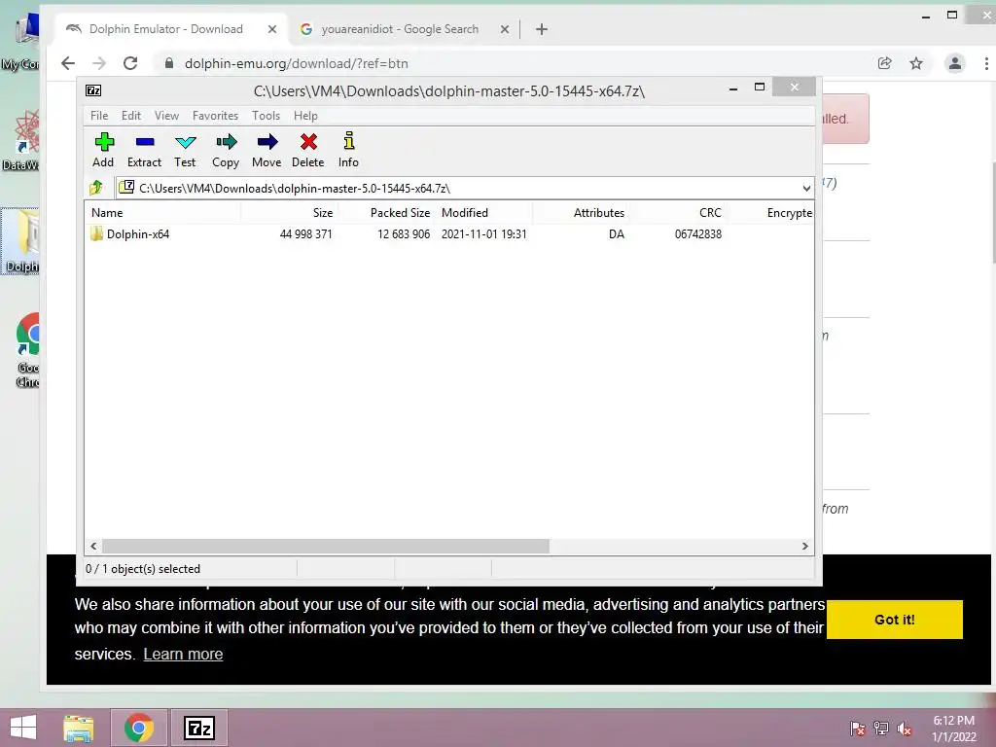Click the 7-Zip taskbar icon

[x=198, y=728]
